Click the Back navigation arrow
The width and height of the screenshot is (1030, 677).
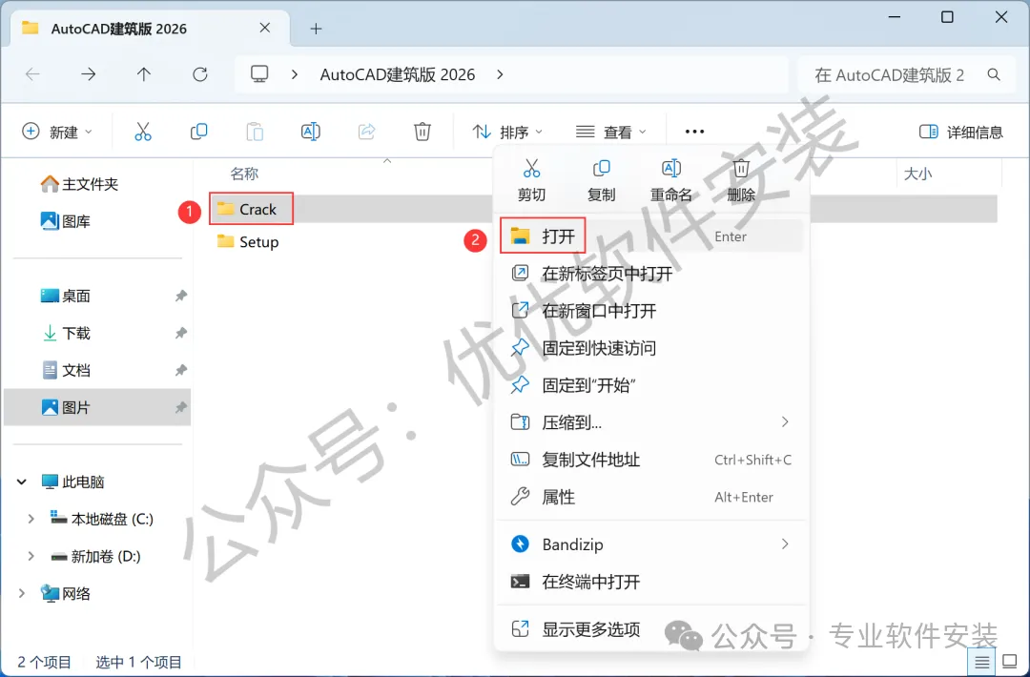coord(32,74)
